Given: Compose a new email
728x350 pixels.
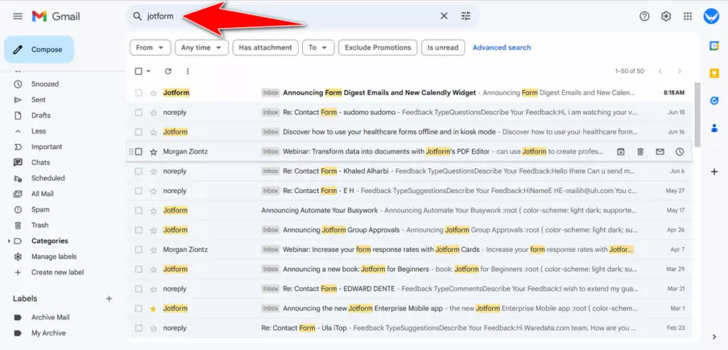Looking at the screenshot, I should tap(39, 50).
